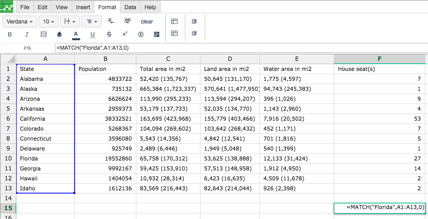Open the Insert menu tab
428x219 pixels.
[x=83, y=7]
